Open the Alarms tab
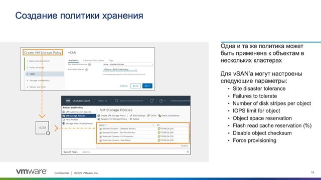The image size is (321, 180). tap(86, 152)
